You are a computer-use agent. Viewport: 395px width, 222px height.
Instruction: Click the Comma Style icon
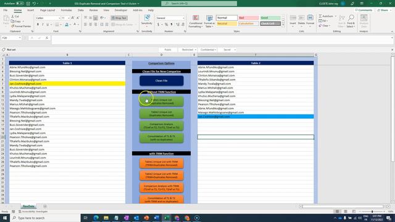coord(172,25)
